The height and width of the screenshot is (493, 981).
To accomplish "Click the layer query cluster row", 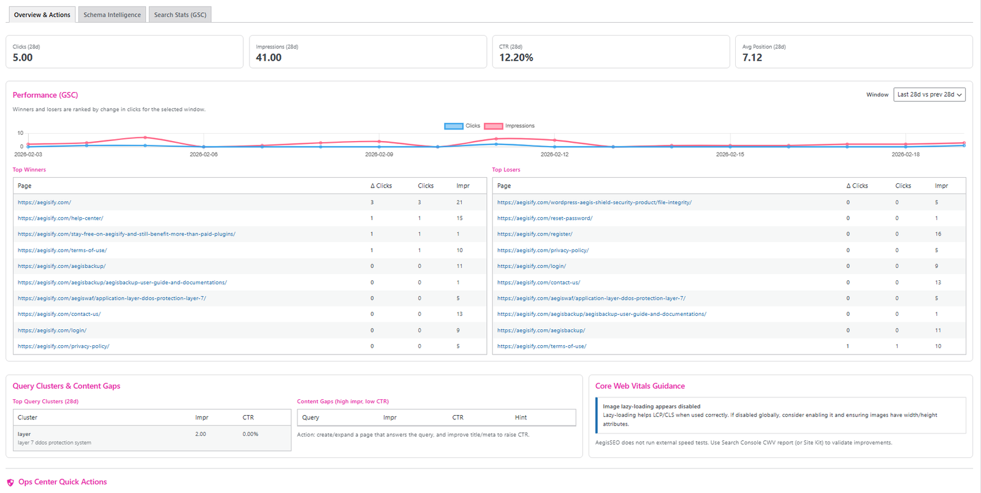I will tap(151, 438).
